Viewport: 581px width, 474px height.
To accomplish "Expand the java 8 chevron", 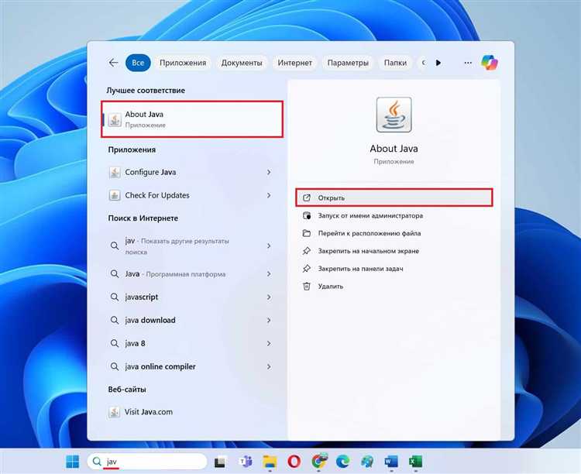I will pos(269,343).
